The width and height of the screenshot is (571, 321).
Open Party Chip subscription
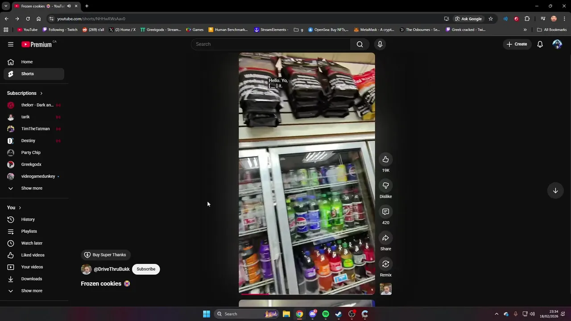click(x=34, y=152)
